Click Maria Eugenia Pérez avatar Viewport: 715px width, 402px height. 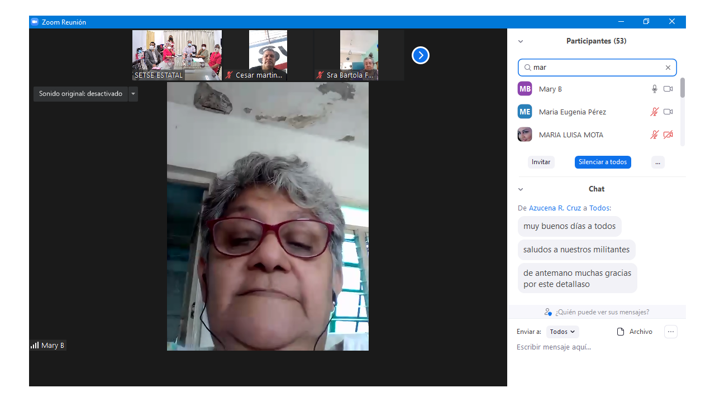(525, 112)
